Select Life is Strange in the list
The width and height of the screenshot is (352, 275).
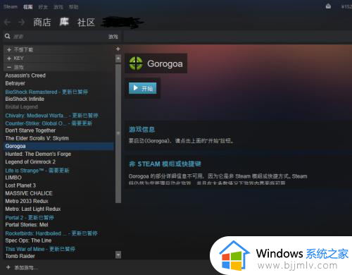point(37,171)
